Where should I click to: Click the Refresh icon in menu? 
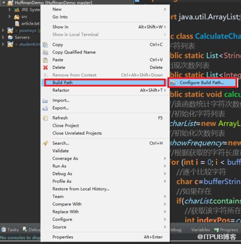click(x=45, y=118)
